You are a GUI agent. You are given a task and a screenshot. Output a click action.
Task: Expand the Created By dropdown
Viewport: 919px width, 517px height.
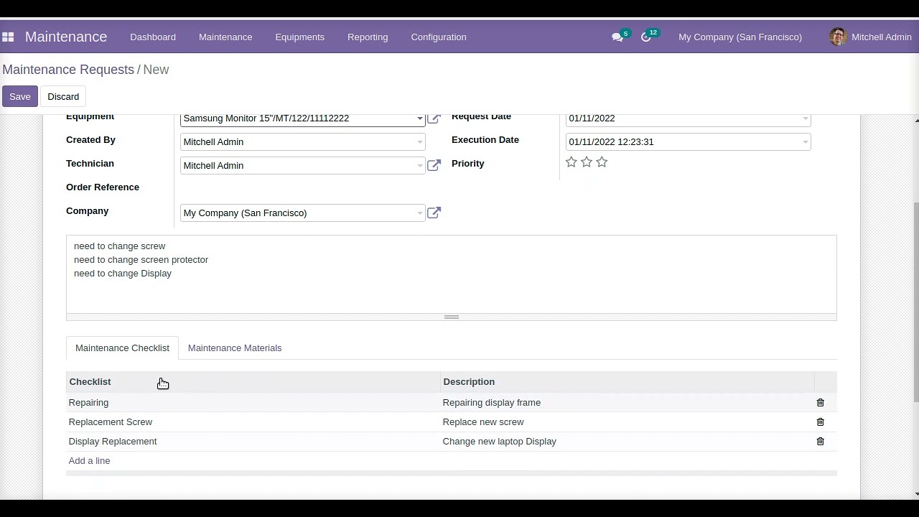click(420, 142)
